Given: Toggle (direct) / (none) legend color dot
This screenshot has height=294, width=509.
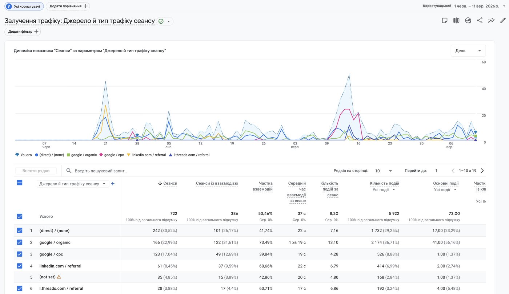Looking at the screenshot, I should (x=36, y=155).
